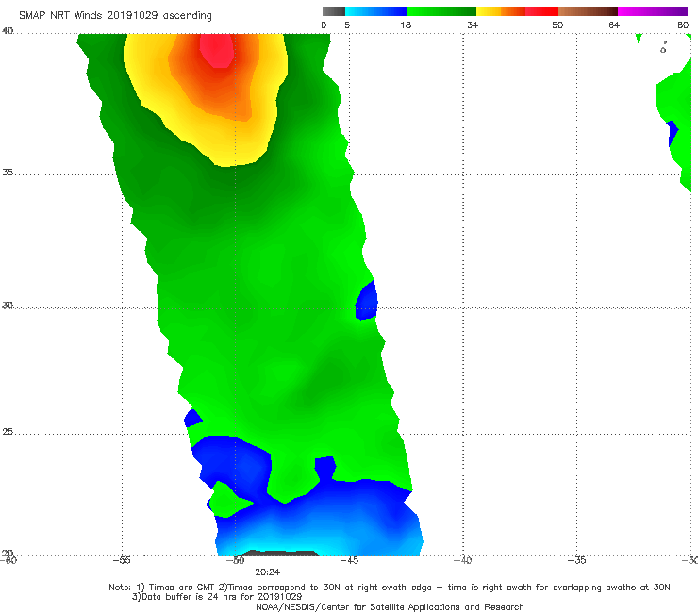This screenshot has width=698, height=613.
Task: Click the color bar label '50'
Action: 557,25
